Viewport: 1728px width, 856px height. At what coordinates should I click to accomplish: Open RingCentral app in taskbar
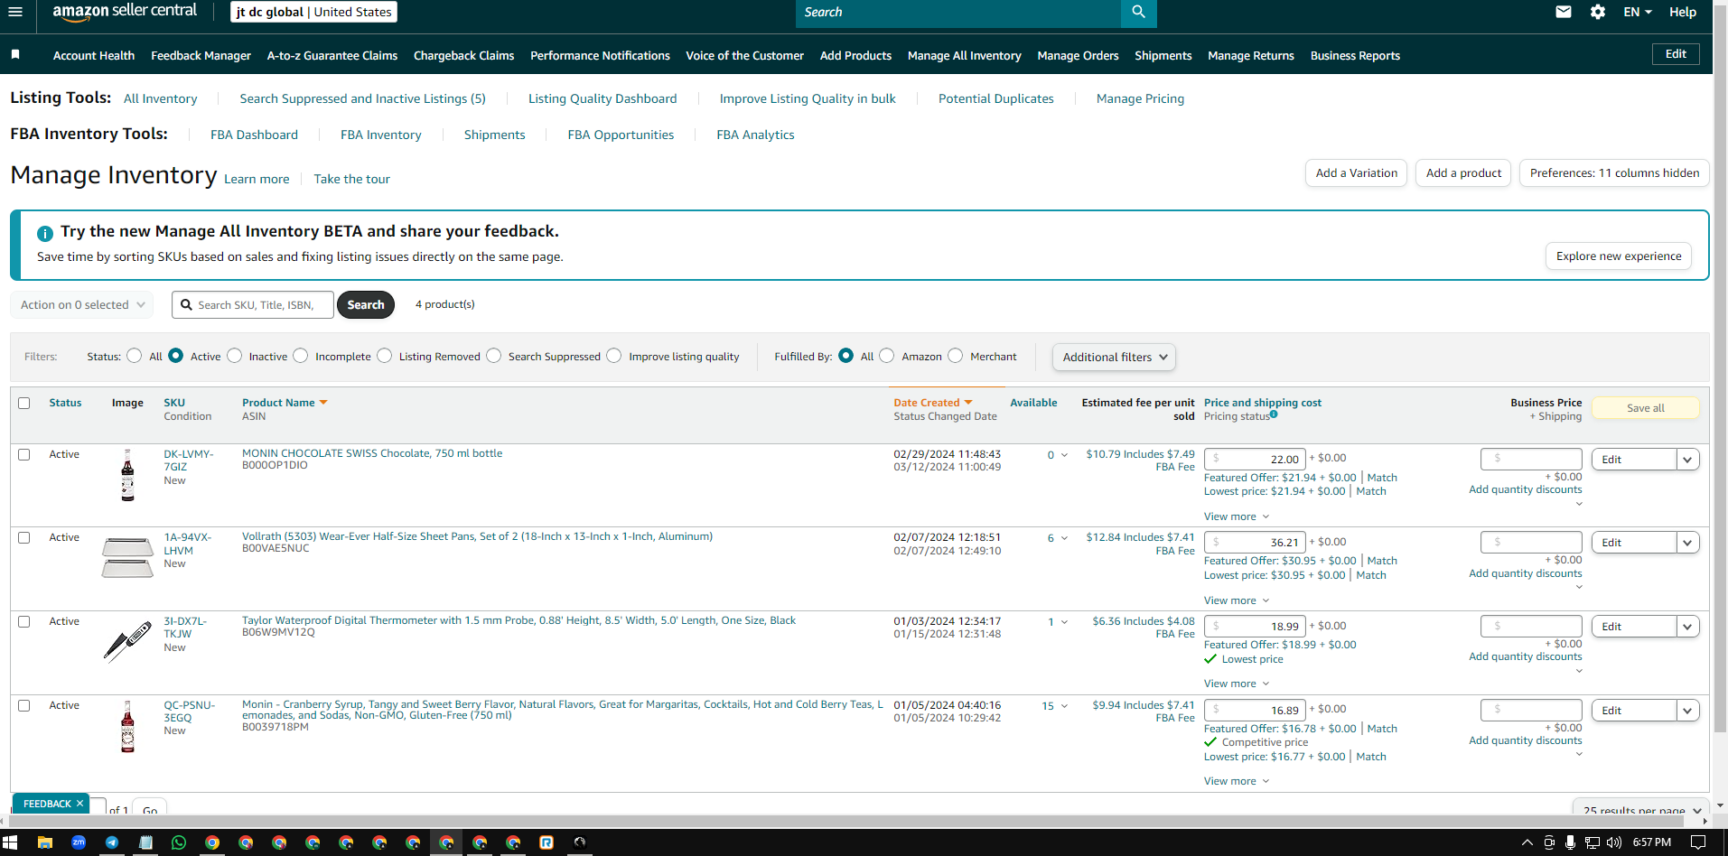pos(546,842)
